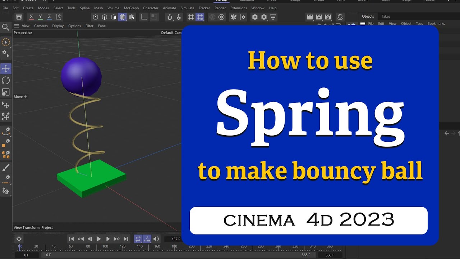This screenshot has height=259, width=460.
Task: Click the record keyframe diamond button
Action: click(19, 239)
